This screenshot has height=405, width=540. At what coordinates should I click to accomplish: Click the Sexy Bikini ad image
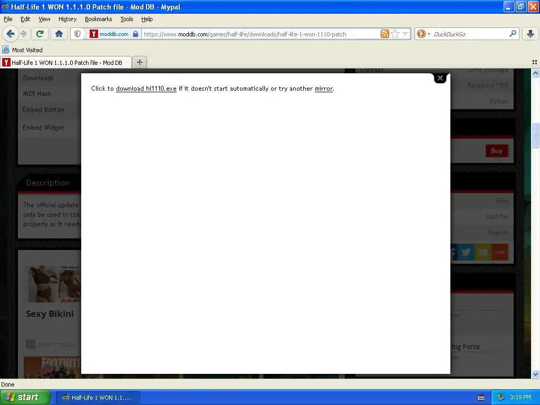click(x=53, y=284)
